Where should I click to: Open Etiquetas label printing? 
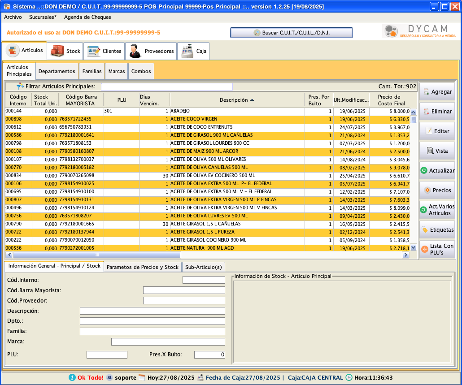point(437,230)
